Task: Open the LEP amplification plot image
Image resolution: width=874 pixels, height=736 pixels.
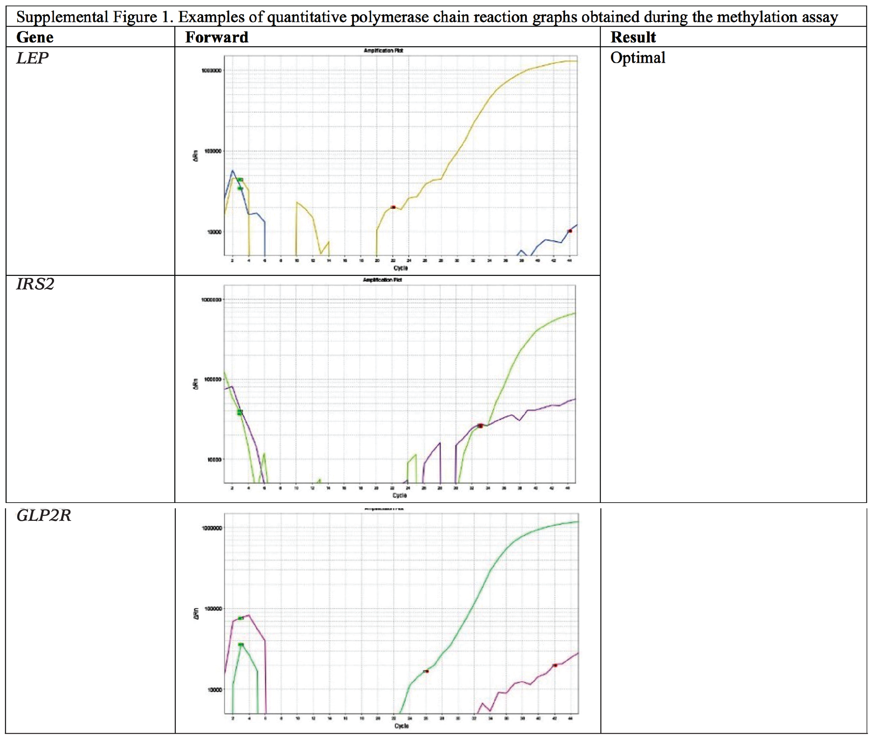Action: 386,159
